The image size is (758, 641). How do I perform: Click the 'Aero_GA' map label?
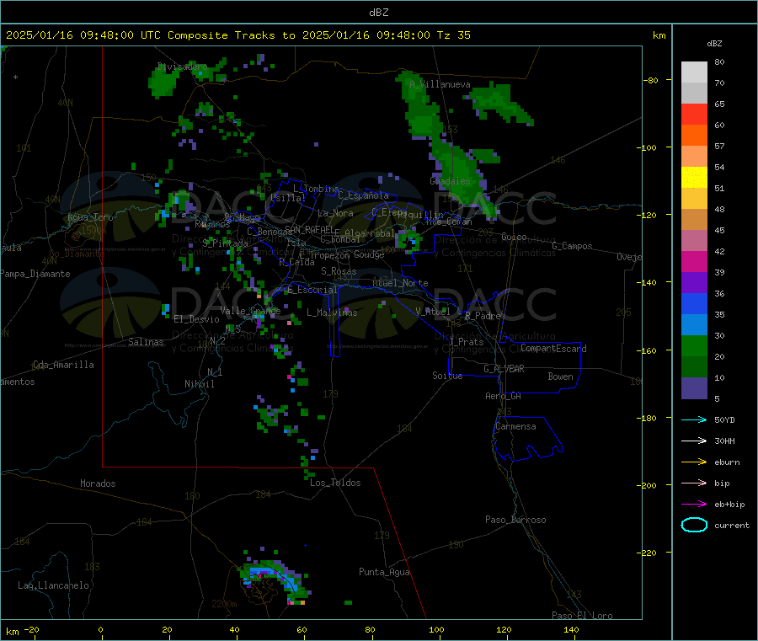pos(504,396)
